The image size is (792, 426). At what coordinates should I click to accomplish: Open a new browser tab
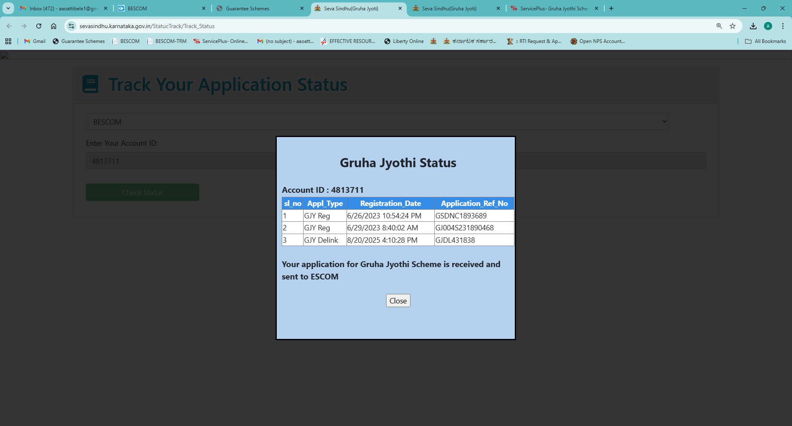tap(611, 8)
